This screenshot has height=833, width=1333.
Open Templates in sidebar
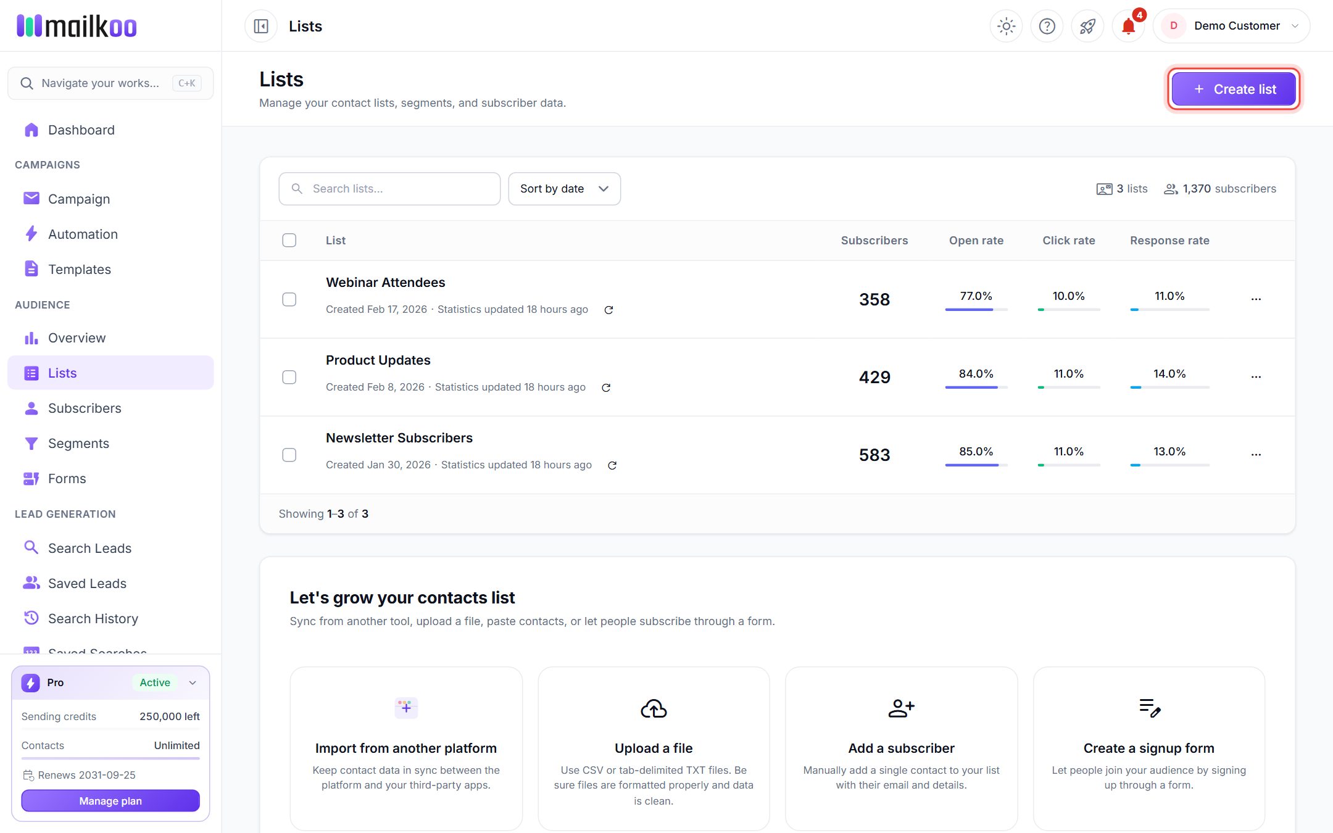click(110, 269)
